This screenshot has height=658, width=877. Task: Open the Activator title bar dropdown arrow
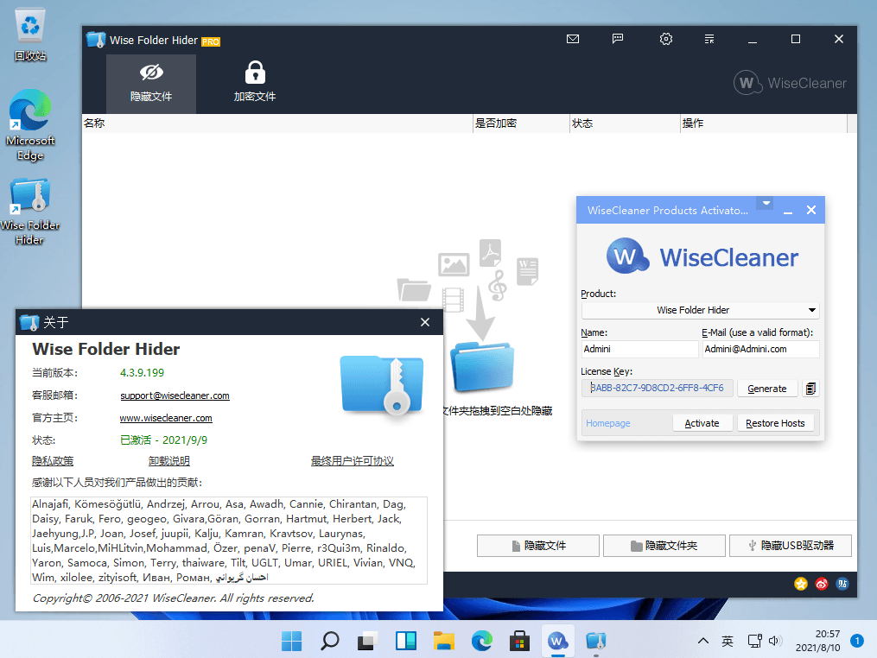coord(766,203)
